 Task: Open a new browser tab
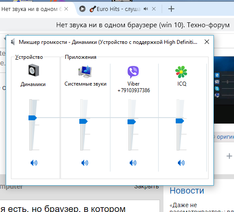click(x=171, y=9)
